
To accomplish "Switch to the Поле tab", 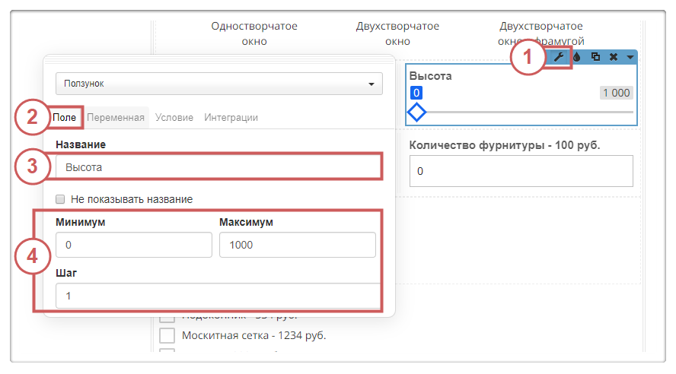I will [x=64, y=118].
